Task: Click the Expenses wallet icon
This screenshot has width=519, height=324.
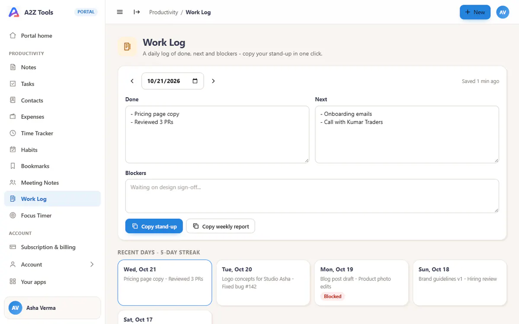Action: (x=13, y=117)
